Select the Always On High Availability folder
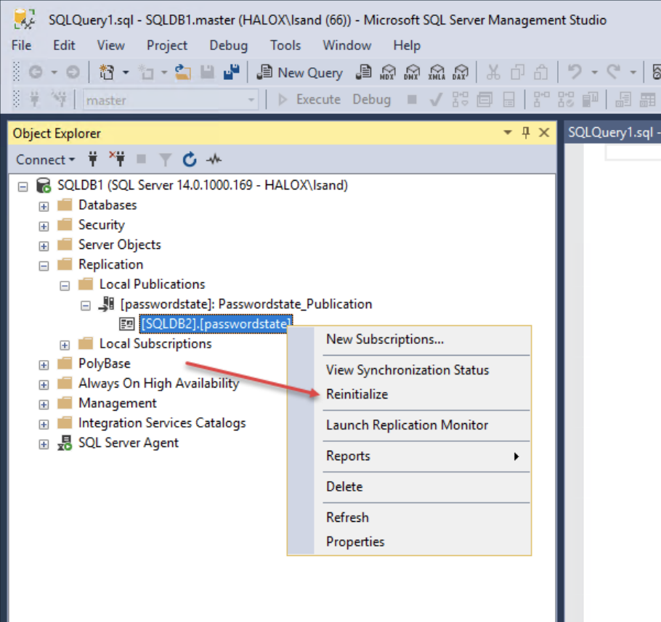 tap(158, 383)
